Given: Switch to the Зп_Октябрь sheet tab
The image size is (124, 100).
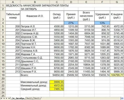Looking at the screenshot, I should 18,98.
